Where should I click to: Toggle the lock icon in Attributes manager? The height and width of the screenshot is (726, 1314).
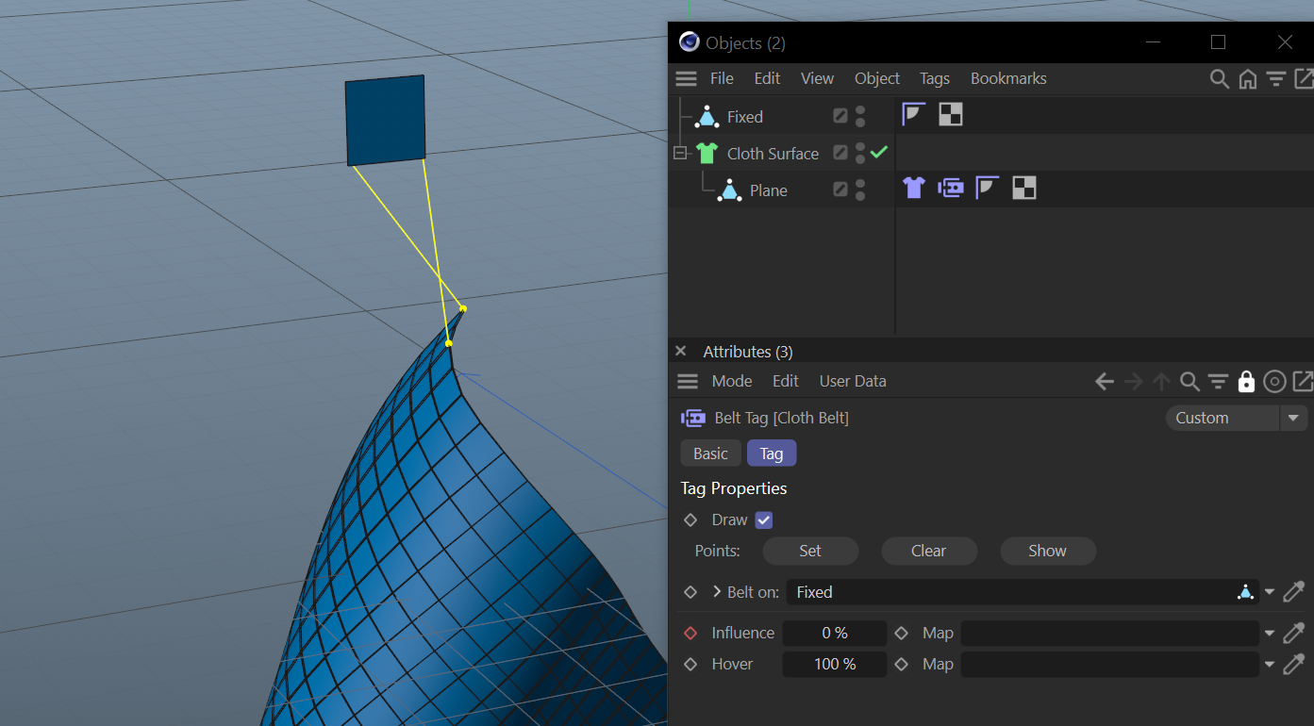coord(1246,381)
